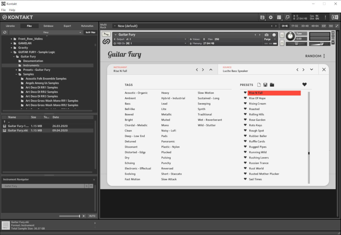Screen dimensions: 341x235
Task: Favorite the Roasted preset heart
Action: [245, 109]
